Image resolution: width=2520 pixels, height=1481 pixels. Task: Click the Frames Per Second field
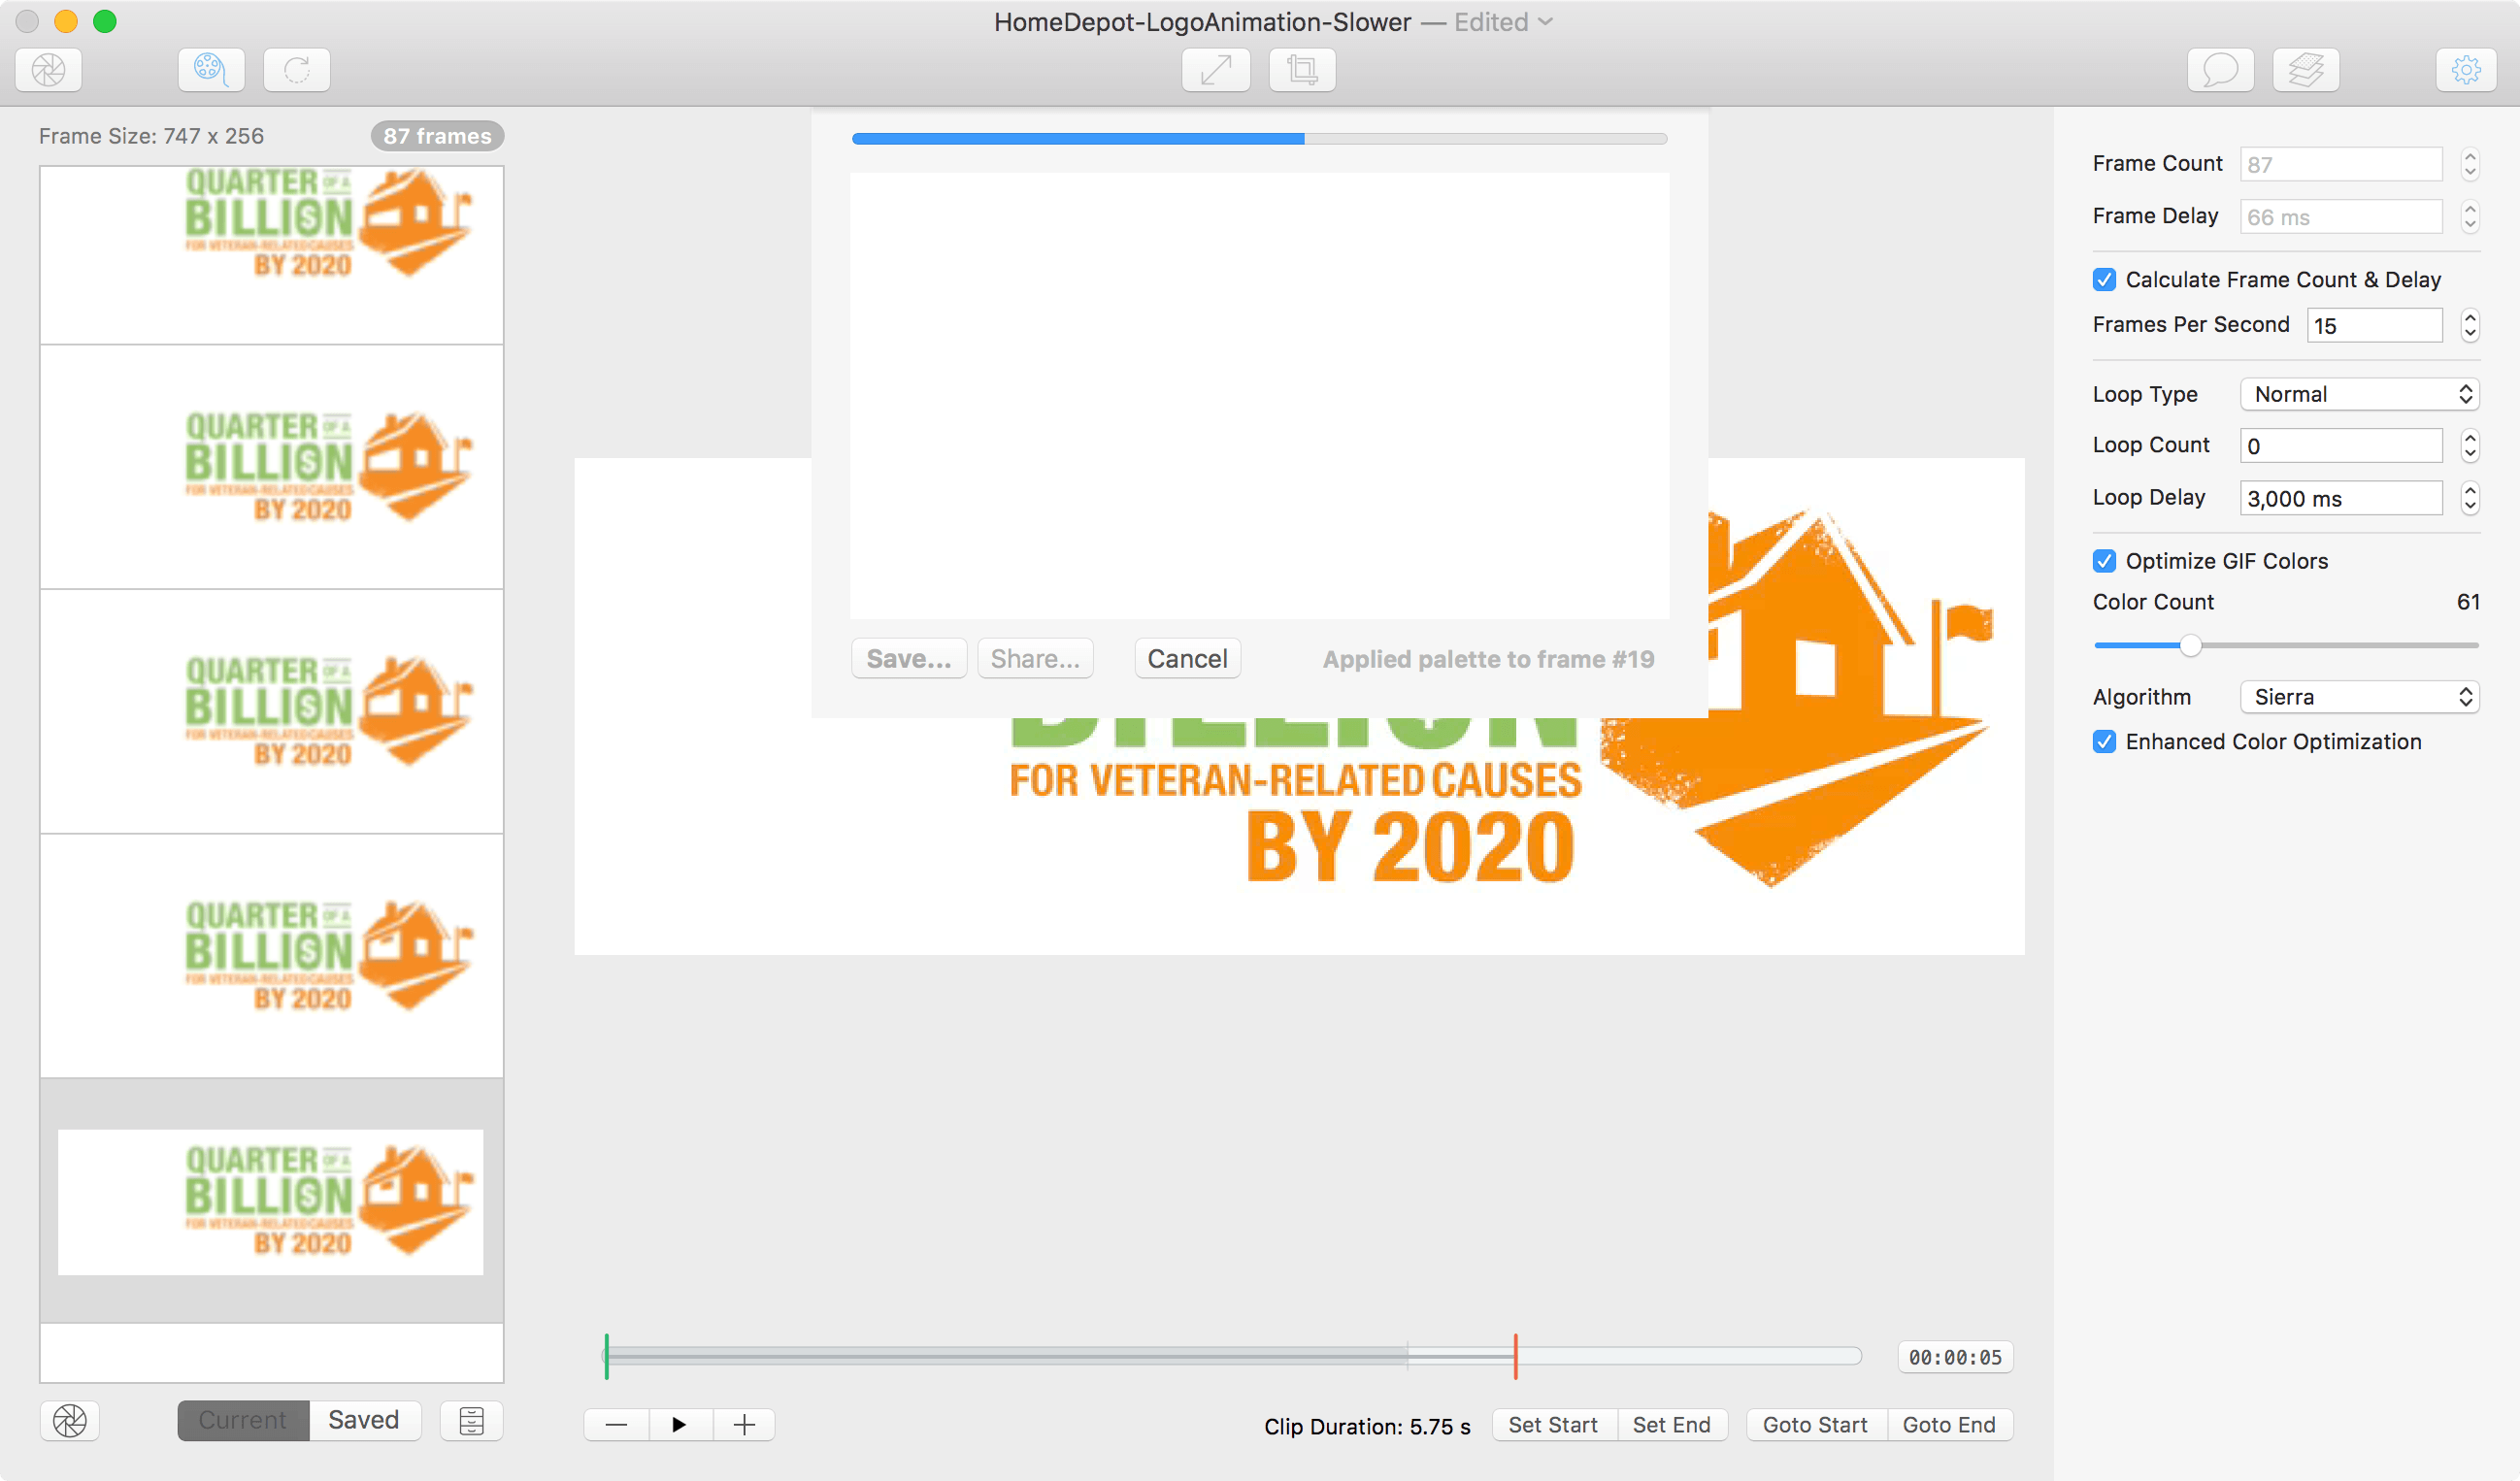[2375, 325]
